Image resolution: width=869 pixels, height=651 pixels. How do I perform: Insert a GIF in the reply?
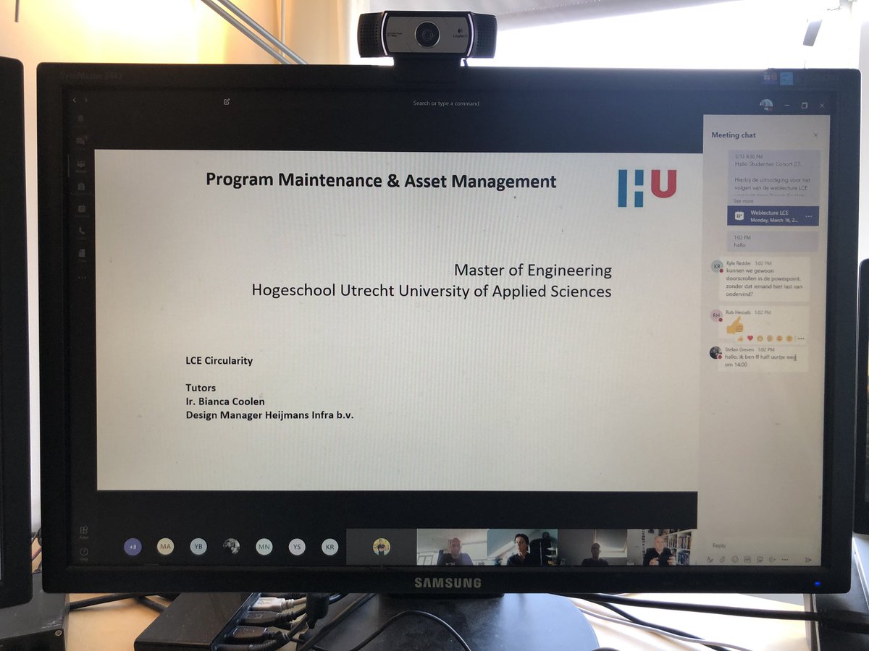pyautogui.click(x=747, y=559)
